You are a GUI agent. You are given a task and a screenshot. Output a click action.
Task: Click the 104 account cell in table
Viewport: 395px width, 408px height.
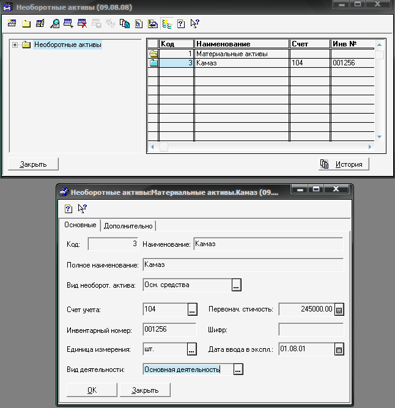[310, 63]
